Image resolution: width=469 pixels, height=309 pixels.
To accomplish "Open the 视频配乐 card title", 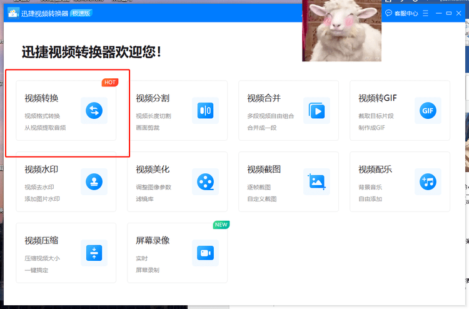I will 375,170.
